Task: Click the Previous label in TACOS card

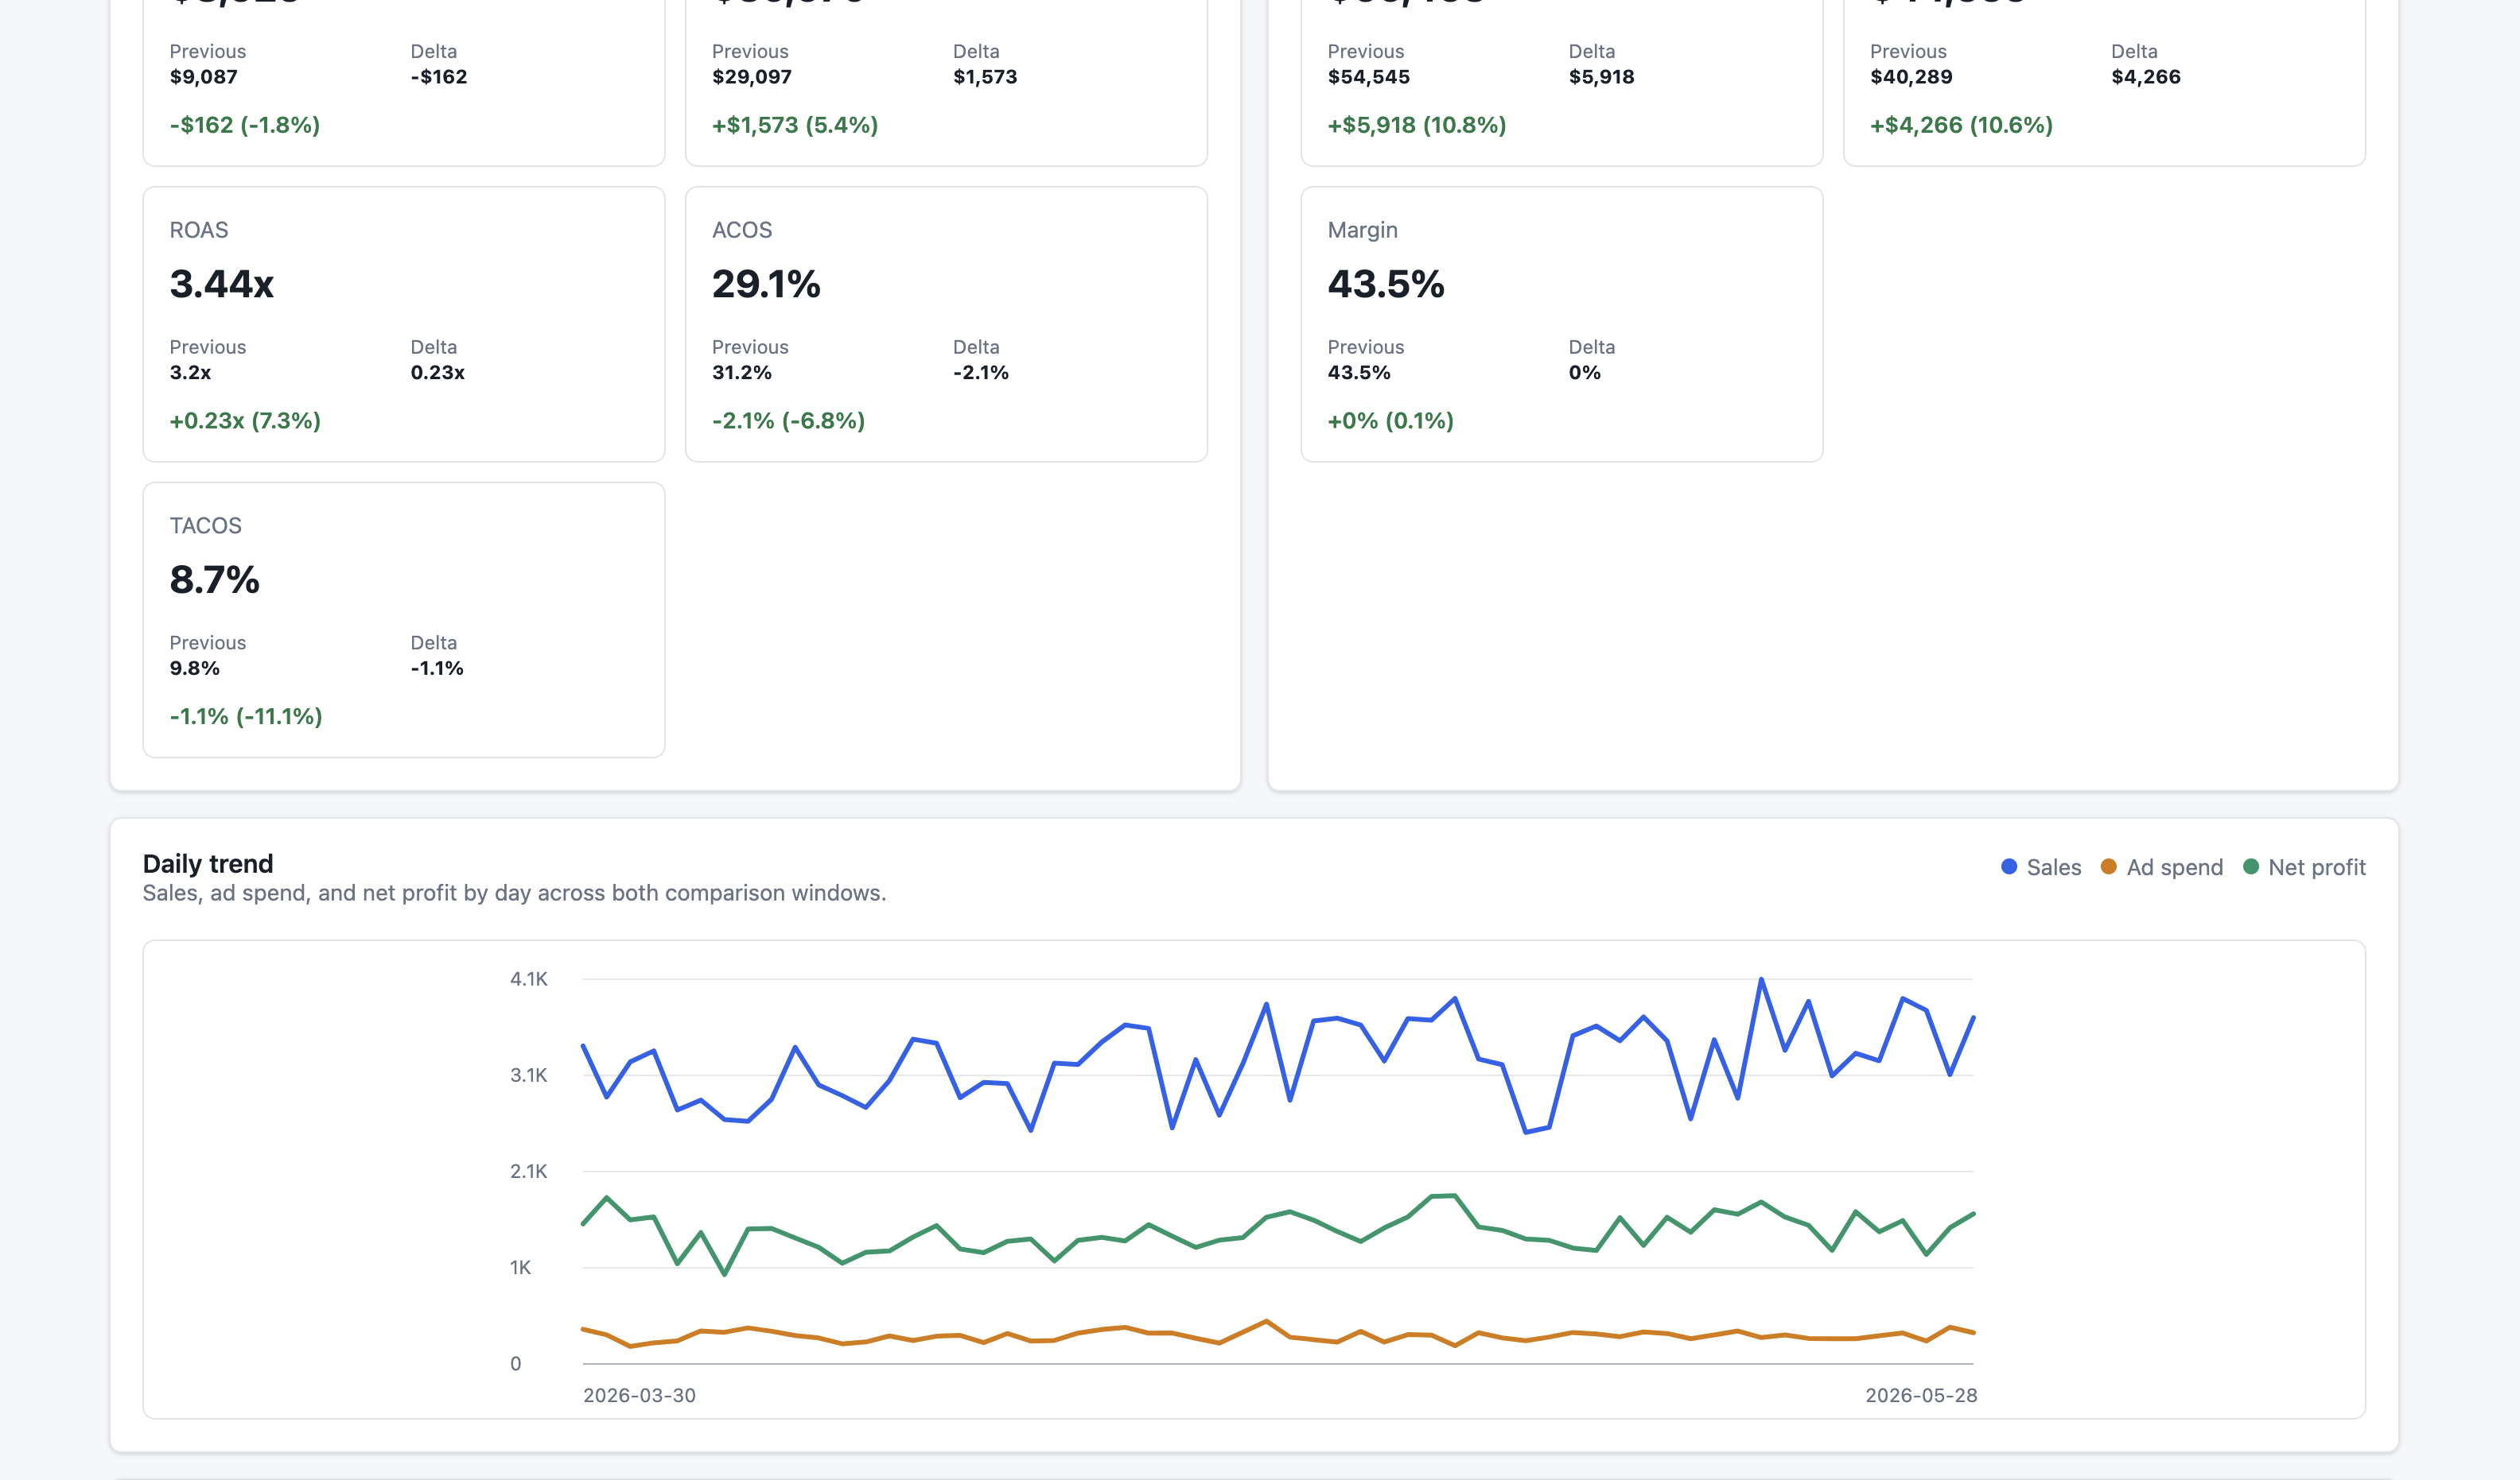Action: (208, 642)
